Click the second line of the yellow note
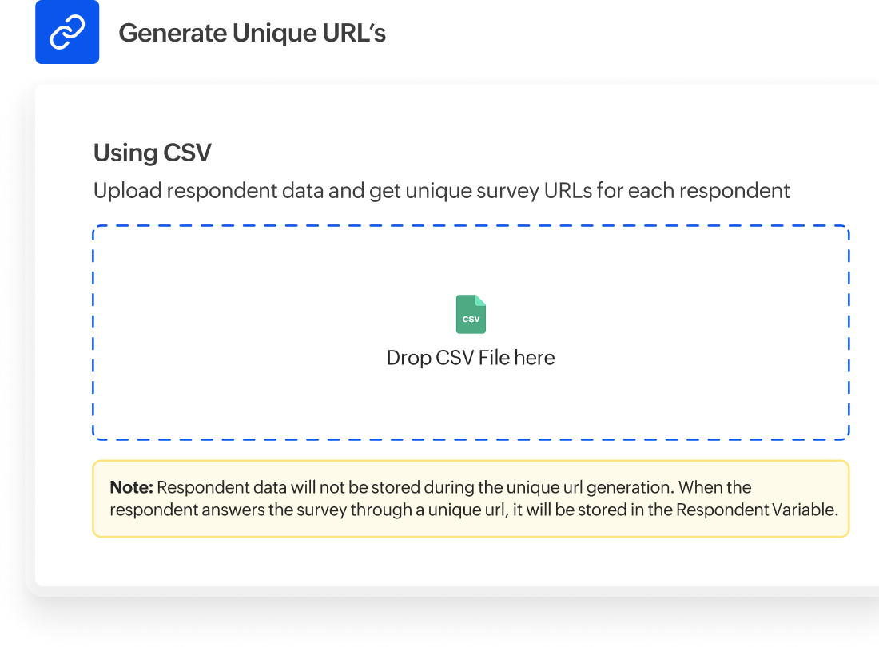 473,509
